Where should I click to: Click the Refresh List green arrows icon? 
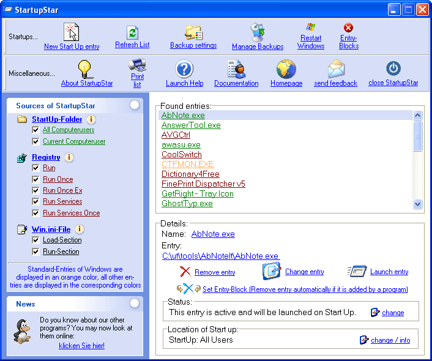tap(132, 33)
